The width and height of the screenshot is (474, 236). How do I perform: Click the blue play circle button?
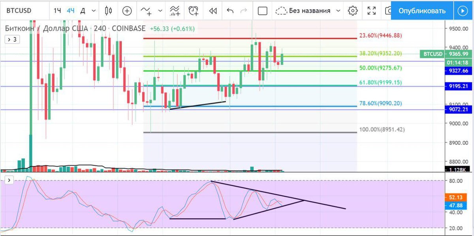pos(463,11)
